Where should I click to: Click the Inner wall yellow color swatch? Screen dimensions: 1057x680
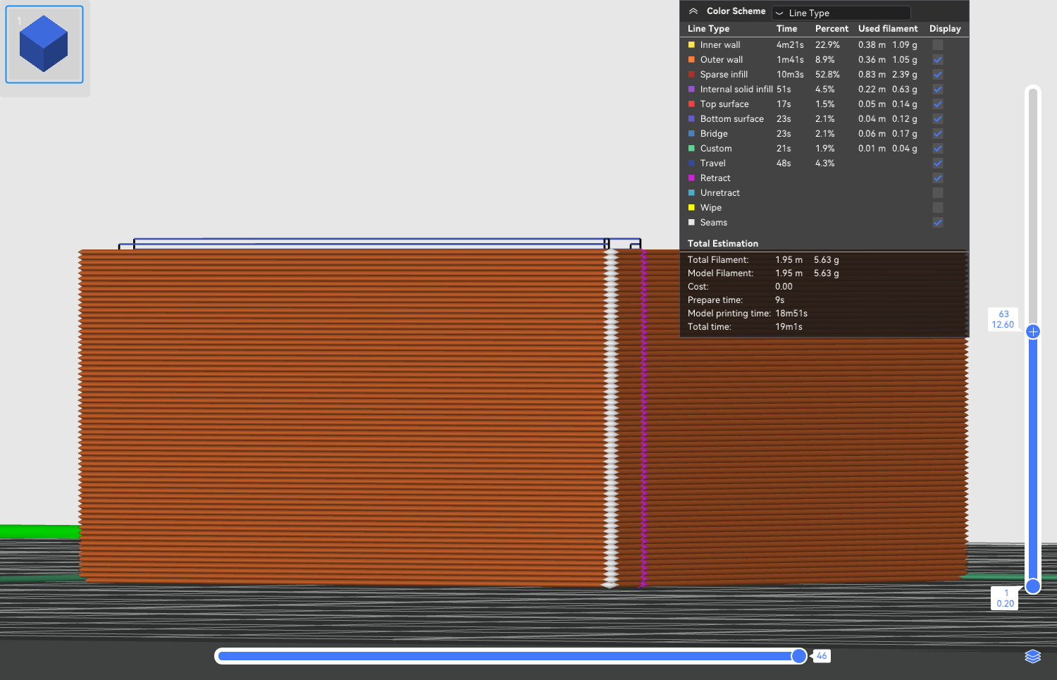click(x=691, y=45)
